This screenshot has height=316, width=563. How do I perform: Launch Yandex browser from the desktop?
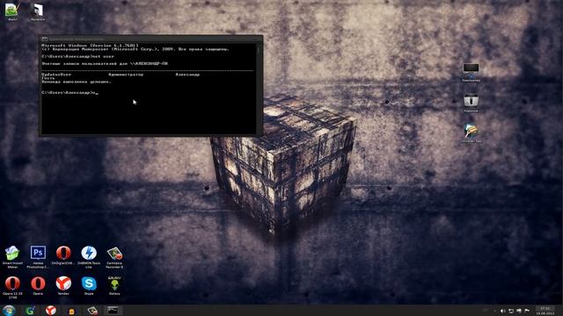63,286
